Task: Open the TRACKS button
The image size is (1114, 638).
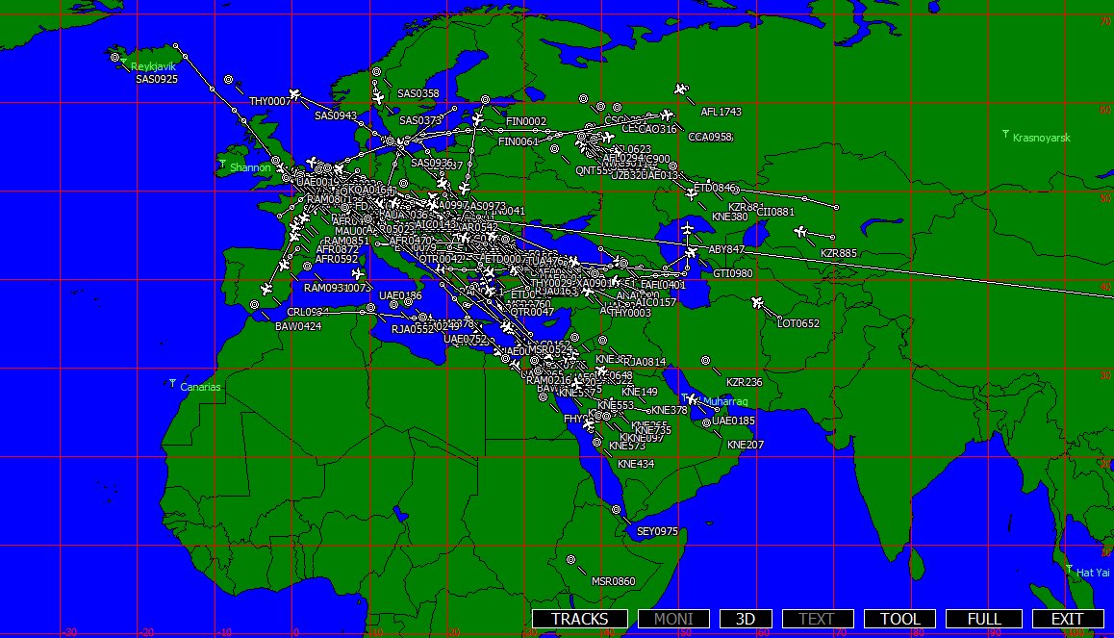Action: point(580,619)
